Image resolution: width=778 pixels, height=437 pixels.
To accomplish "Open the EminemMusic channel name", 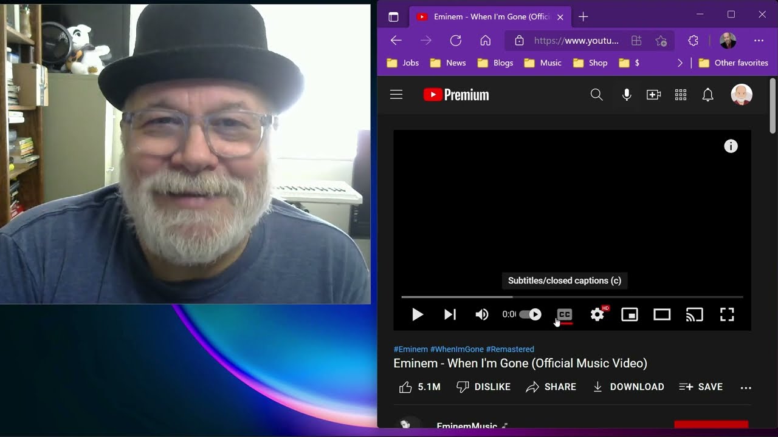I will (467, 425).
